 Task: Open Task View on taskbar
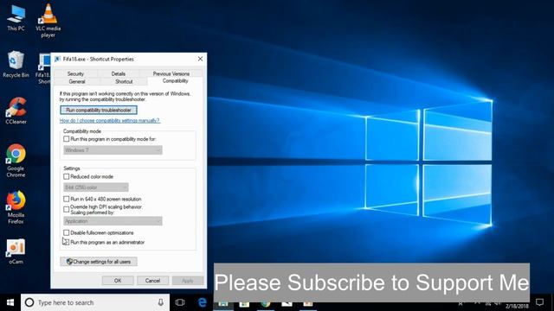tap(180, 302)
